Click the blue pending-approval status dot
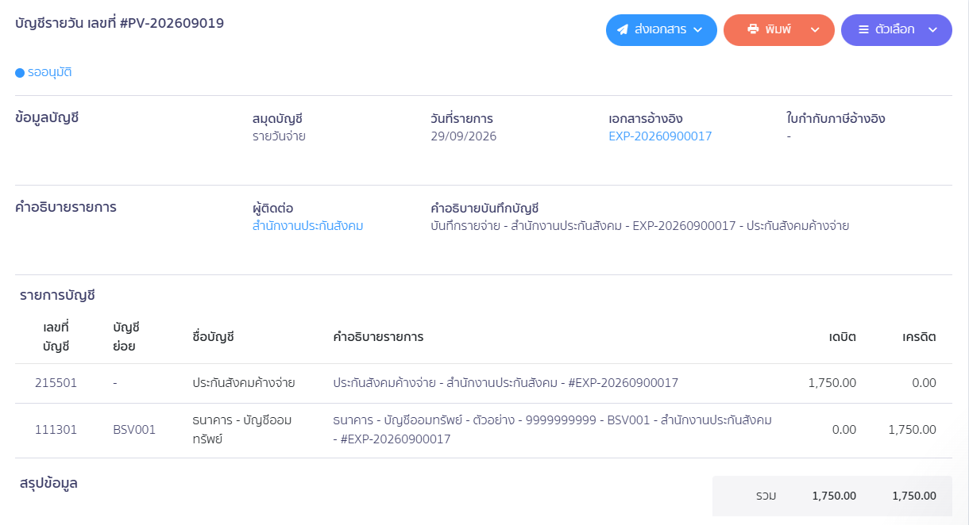This screenshot has height=525, width=969. (20, 73)
